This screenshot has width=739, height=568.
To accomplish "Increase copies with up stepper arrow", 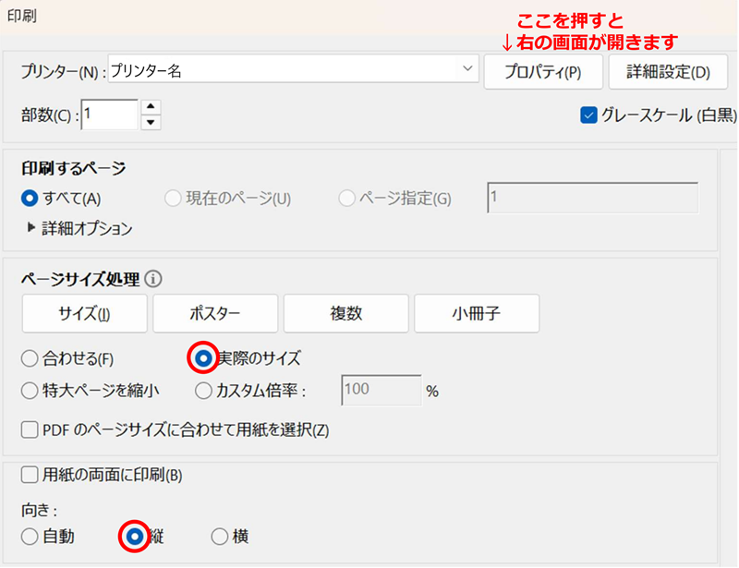I will pyautogui.click(x=151, y=106).
